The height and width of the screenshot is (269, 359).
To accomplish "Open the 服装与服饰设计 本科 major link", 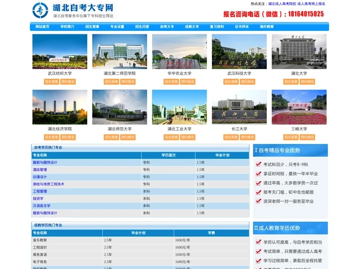I will pos(45,213).
